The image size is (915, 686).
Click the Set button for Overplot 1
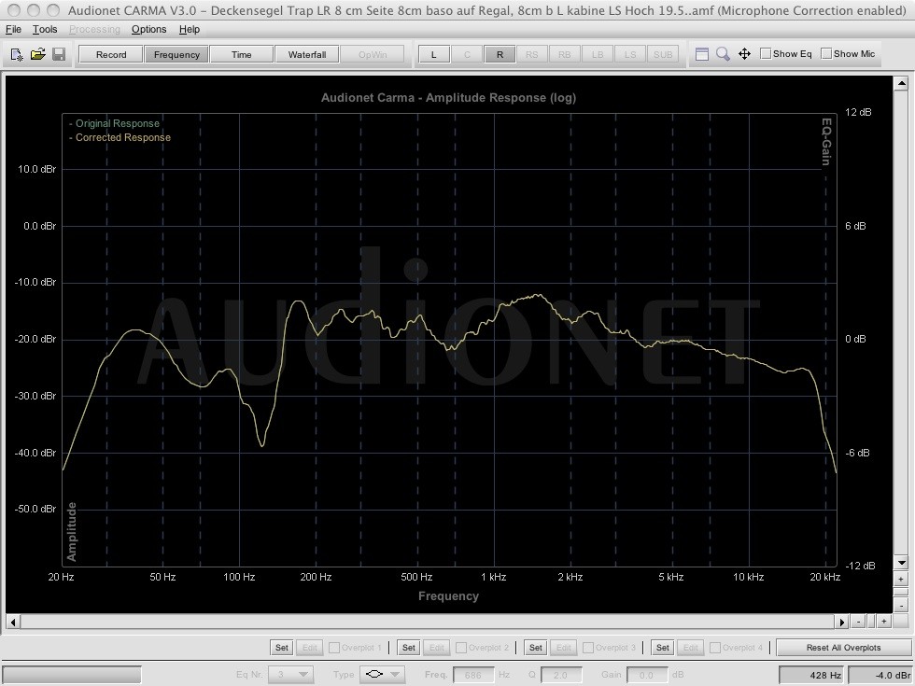click(281, 647)
